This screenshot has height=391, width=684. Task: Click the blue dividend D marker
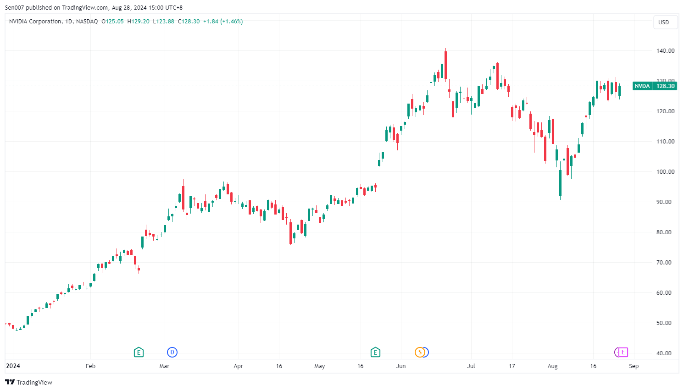(172, 352)
